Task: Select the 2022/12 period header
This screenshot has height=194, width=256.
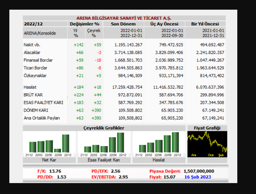Action: (x=33, y=24)
